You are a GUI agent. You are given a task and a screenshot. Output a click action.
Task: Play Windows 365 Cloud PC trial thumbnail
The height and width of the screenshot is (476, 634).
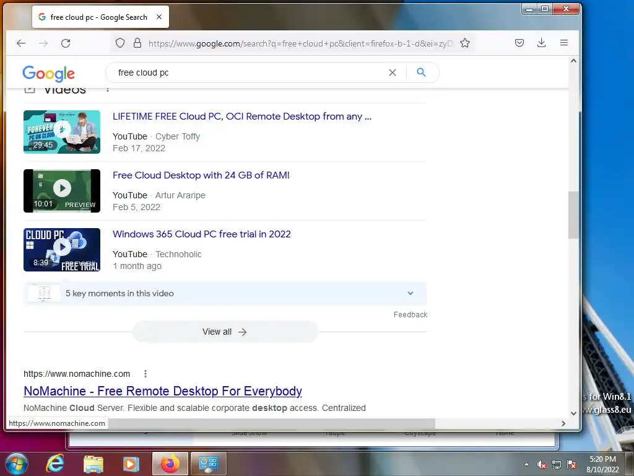point(62,250)
